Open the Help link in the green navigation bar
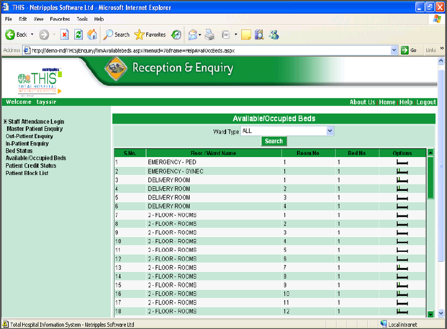The height and width of the screenshot is (329, 447). point(406,102)
